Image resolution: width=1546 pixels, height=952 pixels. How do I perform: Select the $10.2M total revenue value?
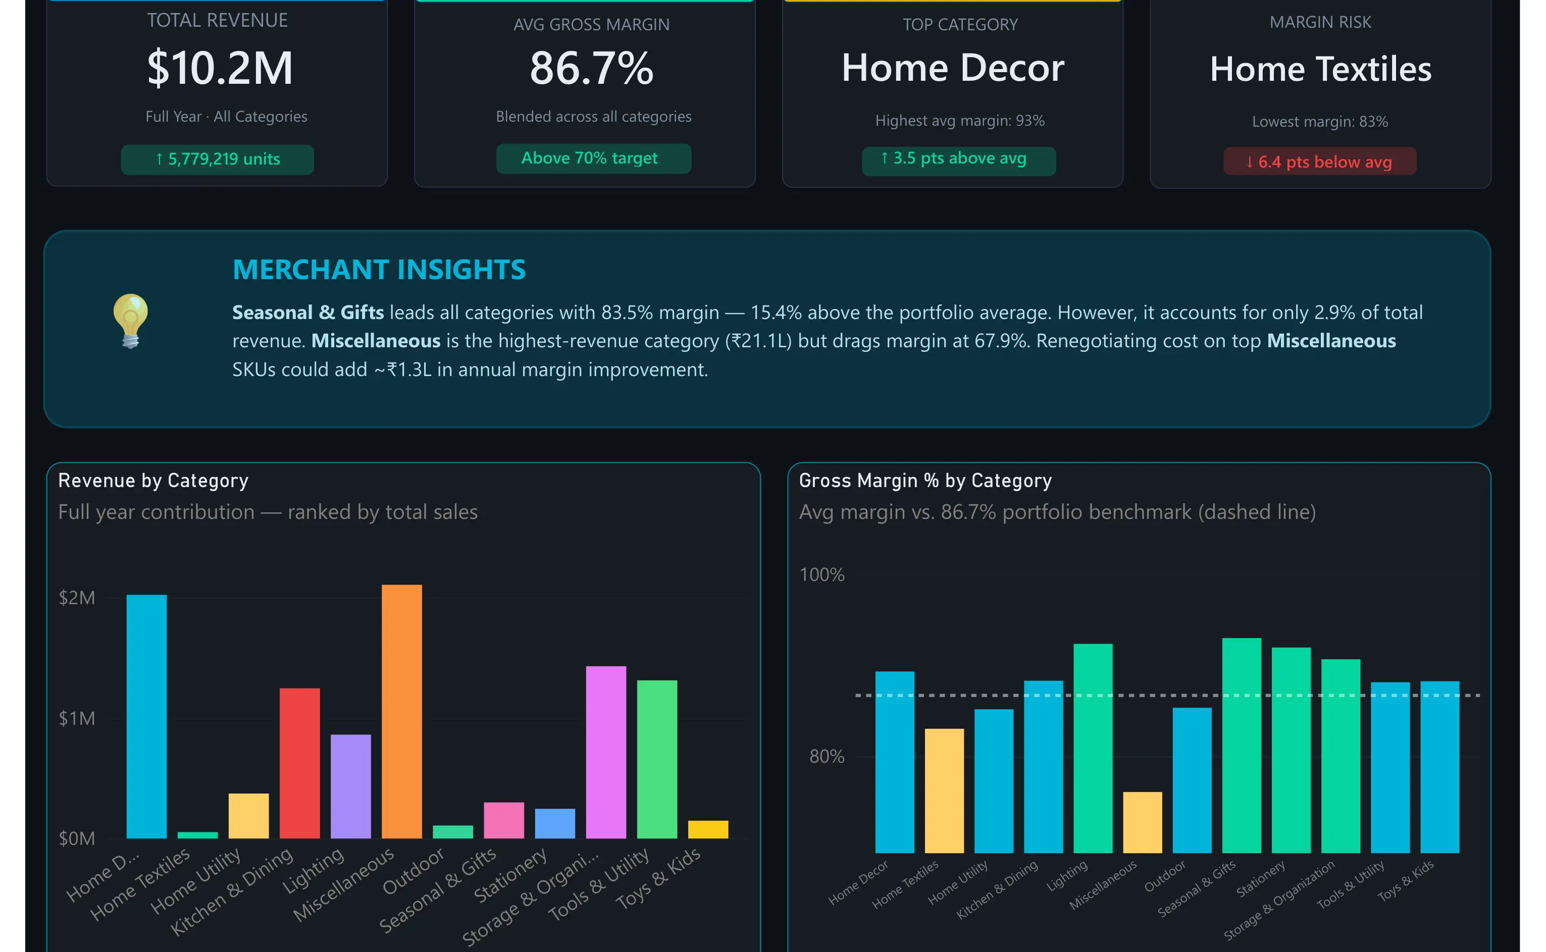(219, 67)
